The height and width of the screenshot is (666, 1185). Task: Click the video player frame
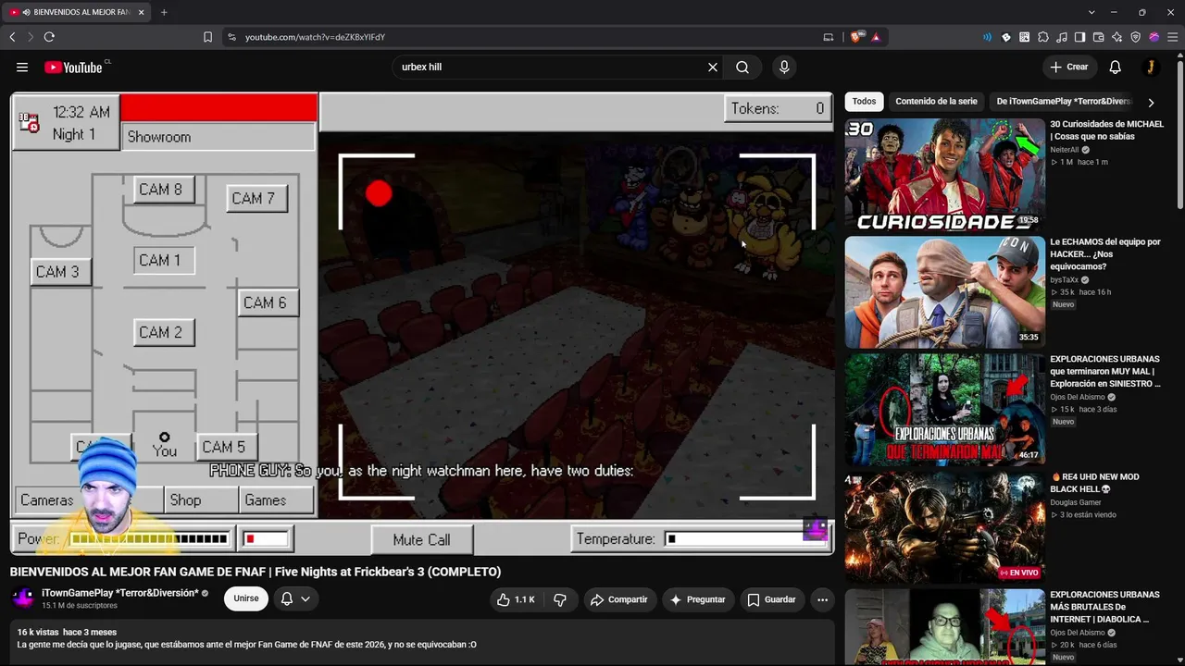point(422,324)
